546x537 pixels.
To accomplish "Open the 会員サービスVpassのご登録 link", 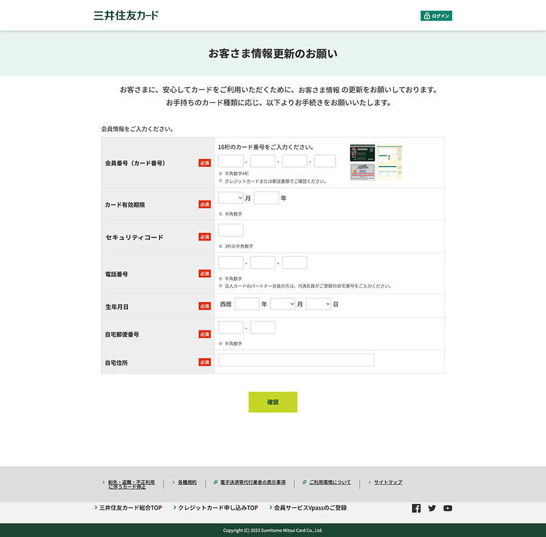I will point(311,508).
